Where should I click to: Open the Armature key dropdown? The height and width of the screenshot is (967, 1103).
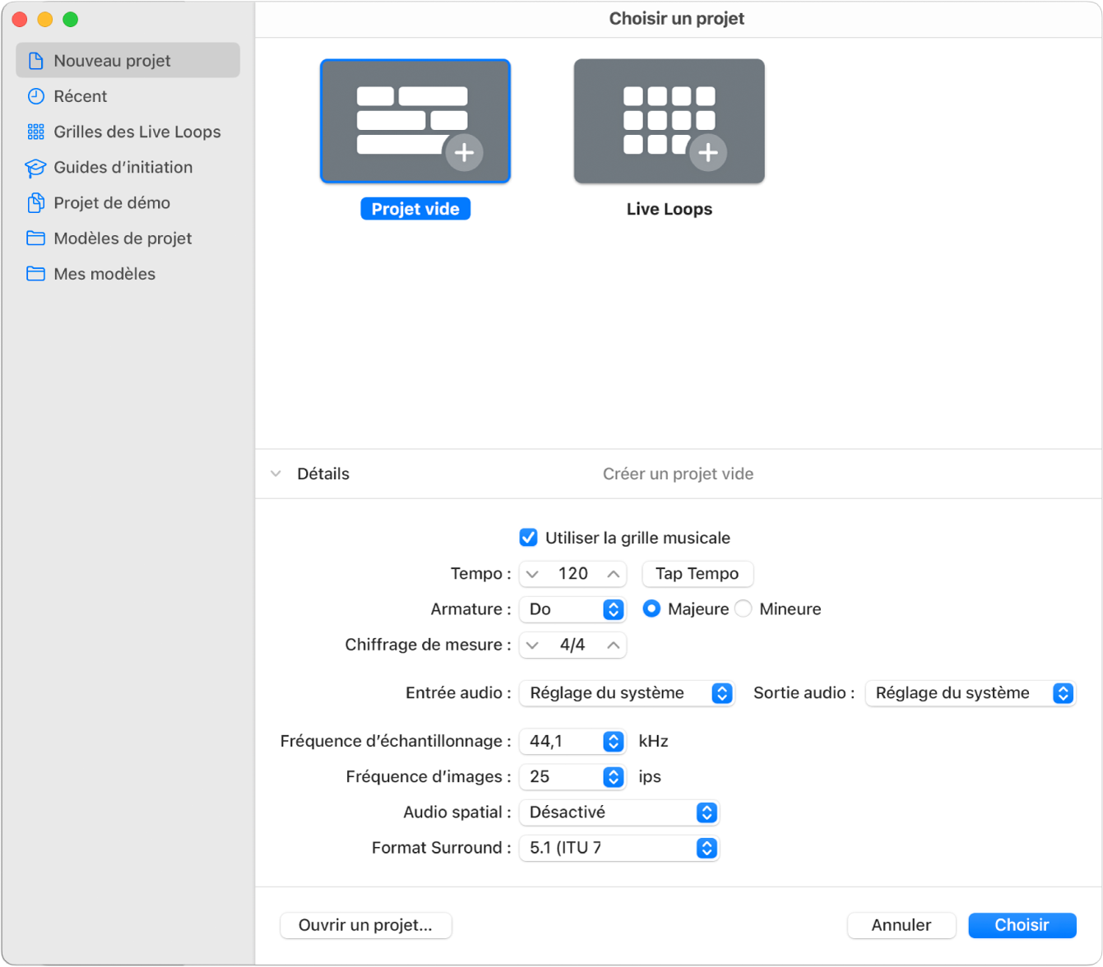(572, 609)
